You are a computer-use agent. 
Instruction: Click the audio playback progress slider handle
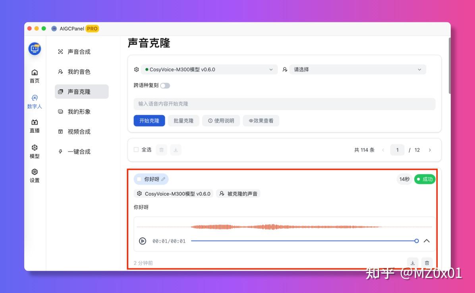point(416,241)
